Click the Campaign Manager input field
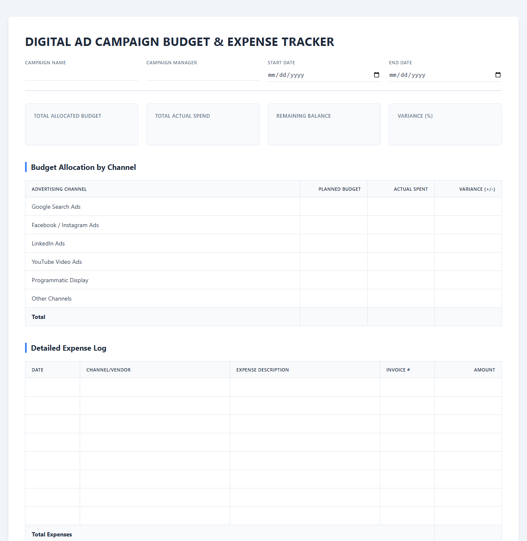 click(203, 75)
